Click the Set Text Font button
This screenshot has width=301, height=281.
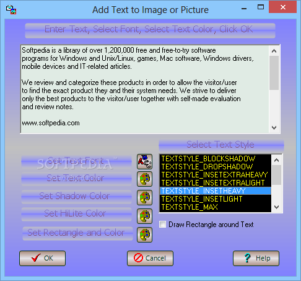coord(76,161)
